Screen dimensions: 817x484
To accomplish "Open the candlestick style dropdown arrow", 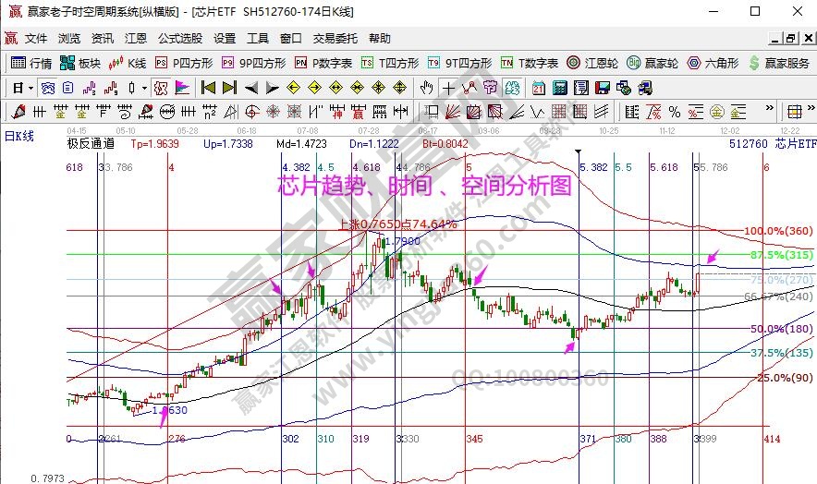I will (143, 88).
